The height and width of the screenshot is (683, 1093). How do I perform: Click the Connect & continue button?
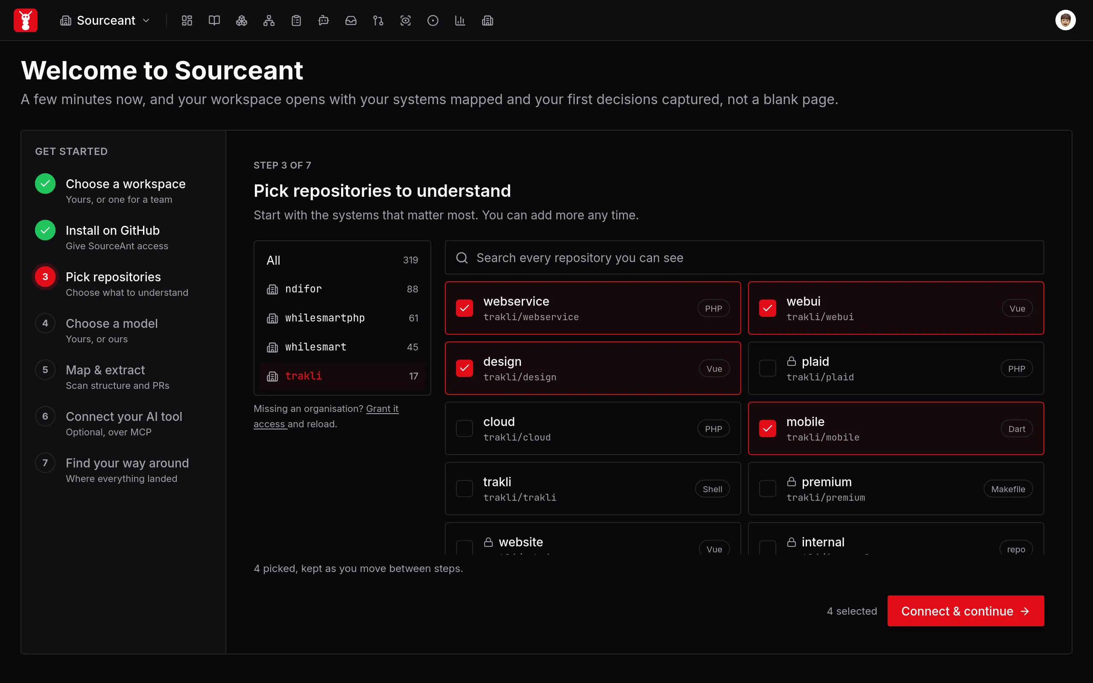coord(965,611)
